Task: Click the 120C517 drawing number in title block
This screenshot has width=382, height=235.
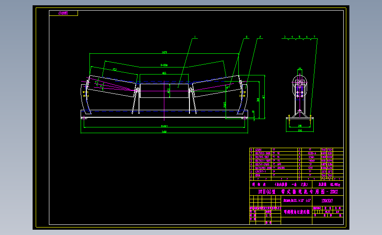Action: pos(327,201)
